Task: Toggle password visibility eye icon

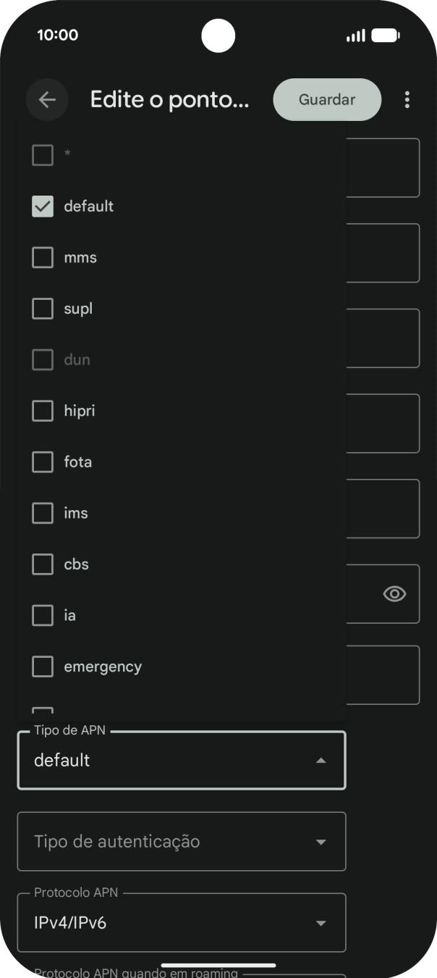Action: (x=394, y=594)
